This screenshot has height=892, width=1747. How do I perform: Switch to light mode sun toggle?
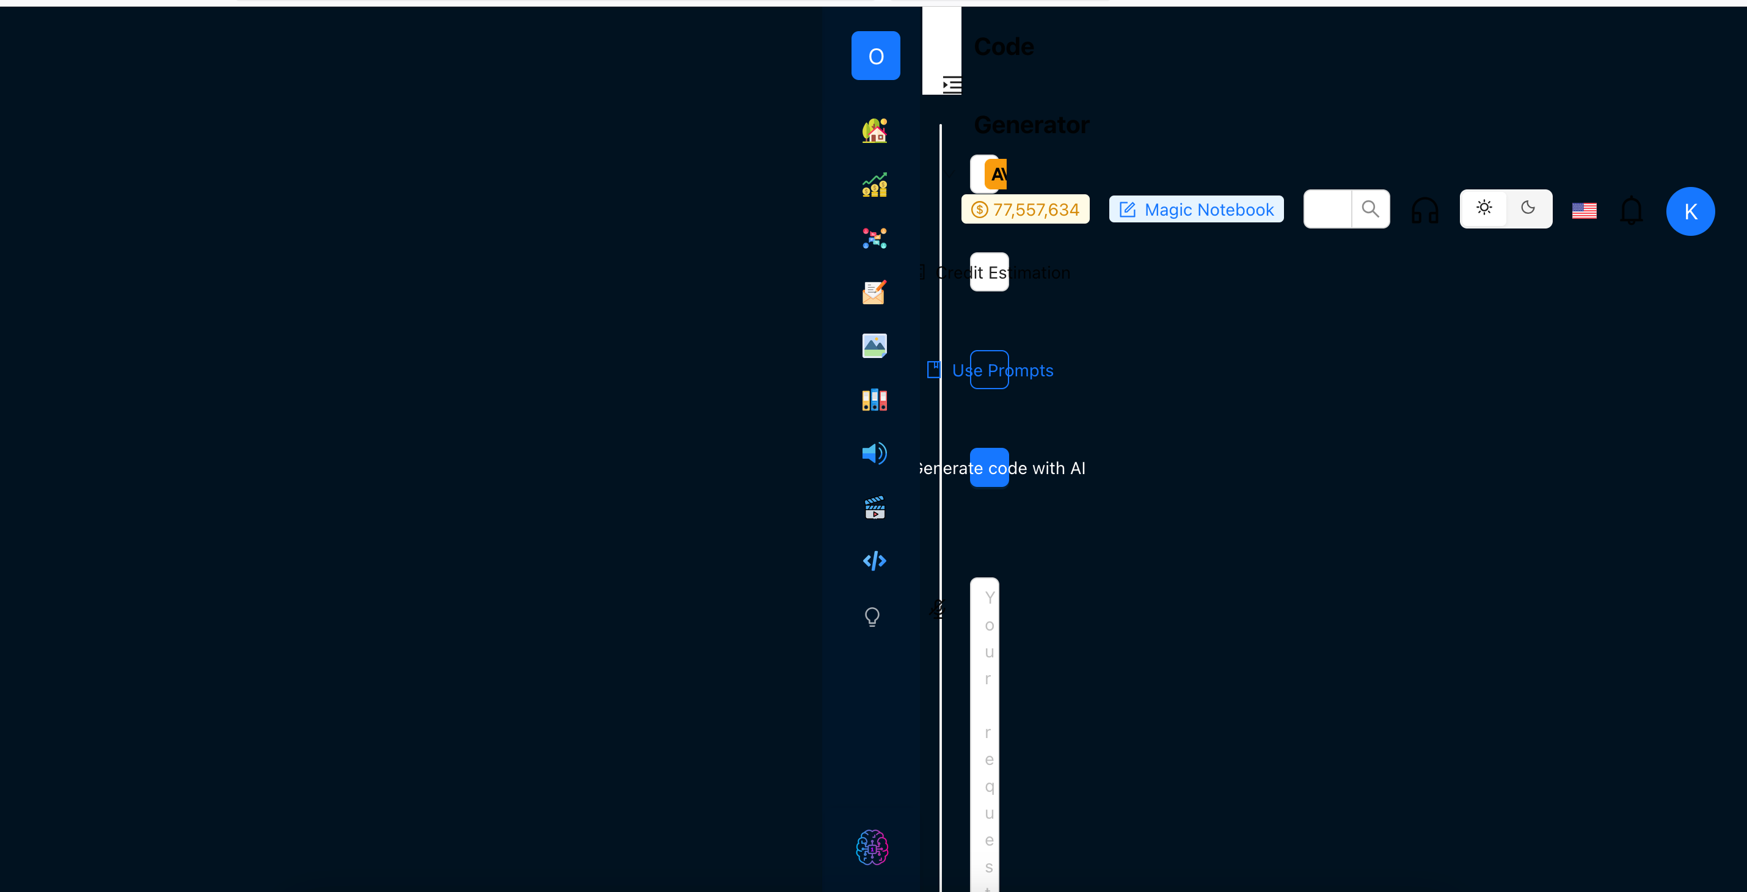tap(1484, 208)
